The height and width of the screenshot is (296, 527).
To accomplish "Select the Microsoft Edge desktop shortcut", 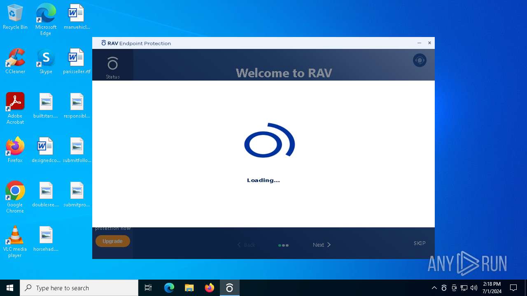I will [x=46, y=19].
